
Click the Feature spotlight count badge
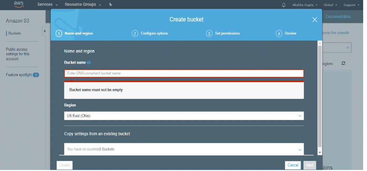coord(36,75)
